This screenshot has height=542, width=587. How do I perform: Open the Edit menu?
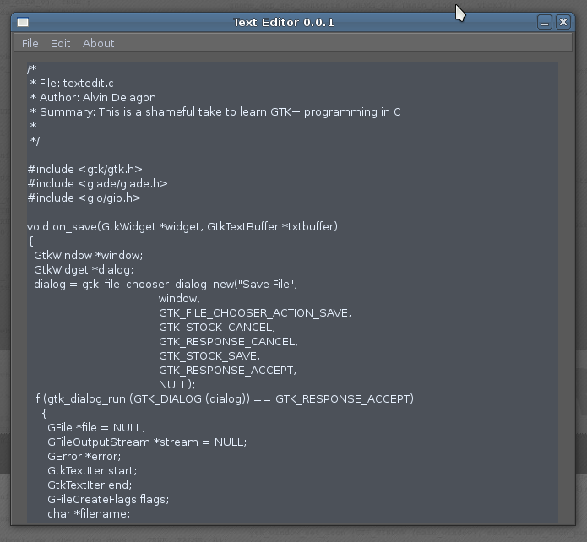point(60,43)
